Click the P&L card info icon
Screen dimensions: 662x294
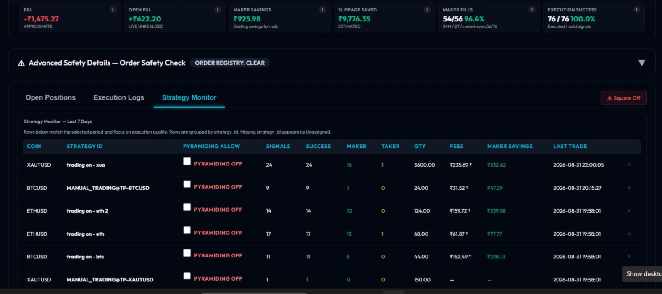tap(113, 10)
